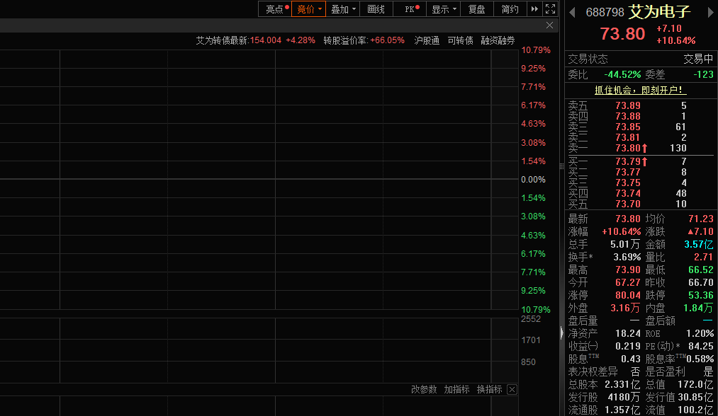Click 改参数 to edit indicator parameters
The width and height of the screenshot is (718, 416).
[424, 390]
